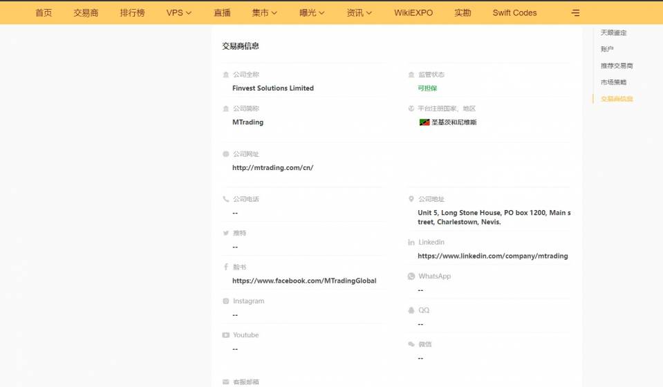Open the facebook.com/MTradingGlobal URL
663x387 pixels.
[x=304, y=281]
